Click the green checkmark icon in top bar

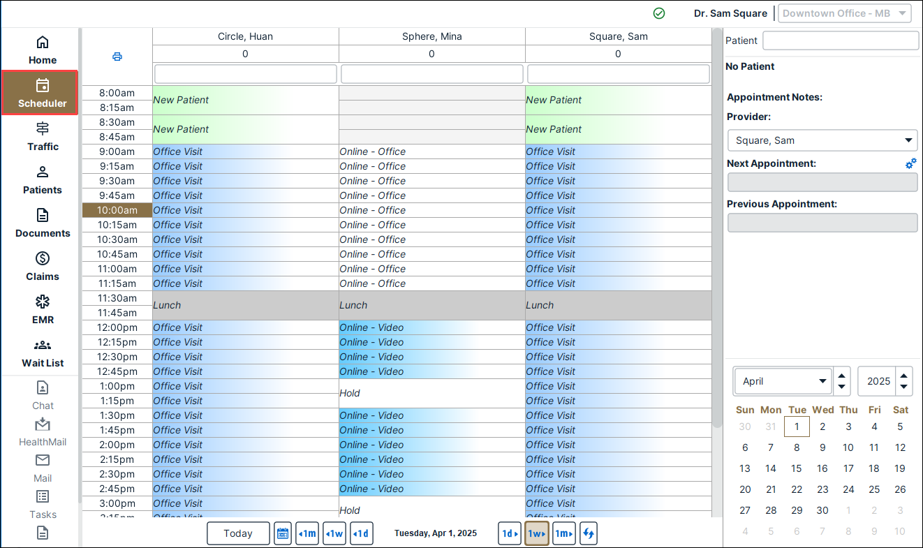[658, 13]
